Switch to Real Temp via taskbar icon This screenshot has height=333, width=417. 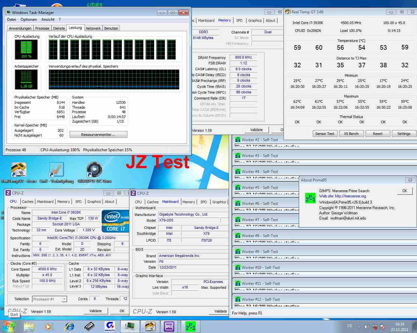[150, 326]
